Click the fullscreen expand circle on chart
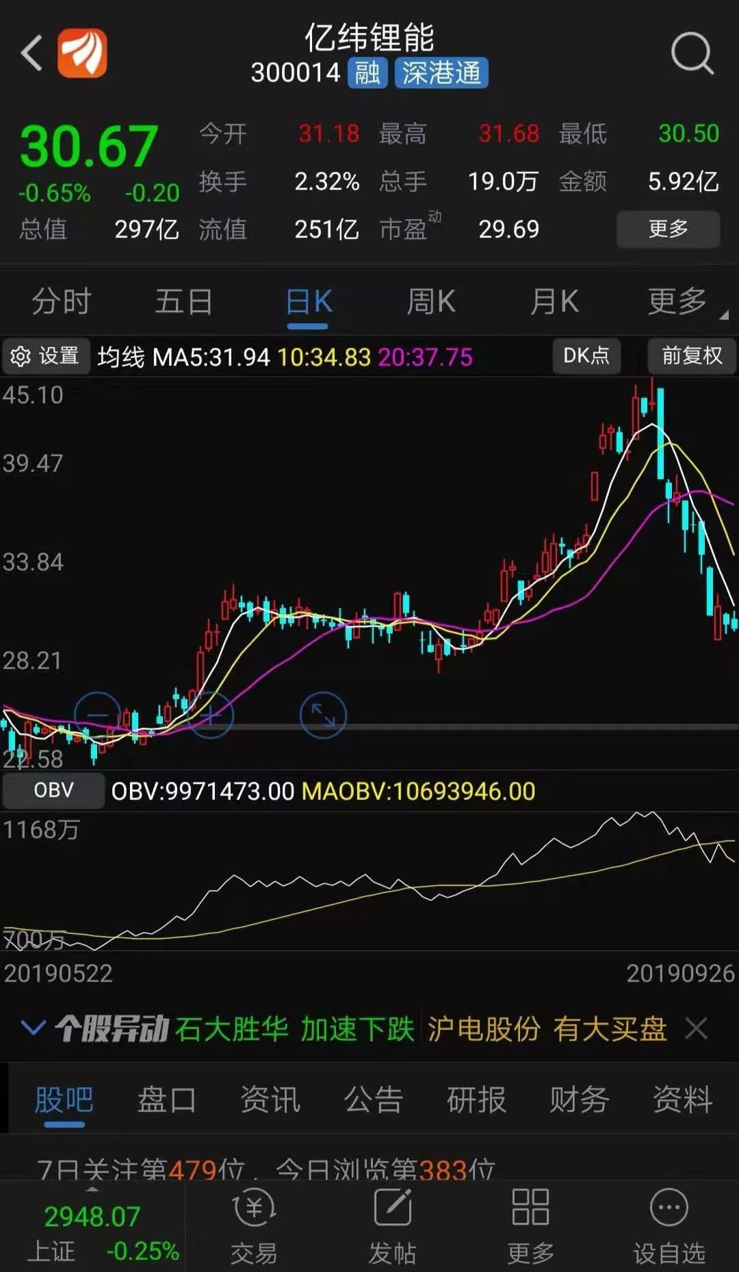Screen dimensions: 739x1272 coord(323,715)
